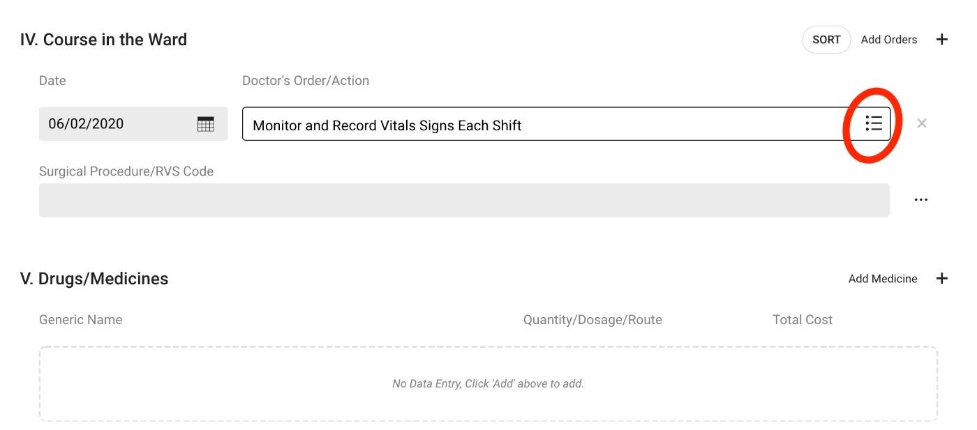The height and width of the screenshot is (430, 977).
Task: Click the Generic Name column header
Action: 81,320
